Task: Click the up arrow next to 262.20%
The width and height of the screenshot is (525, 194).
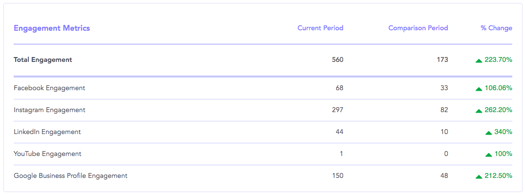Action: (479, 111)
